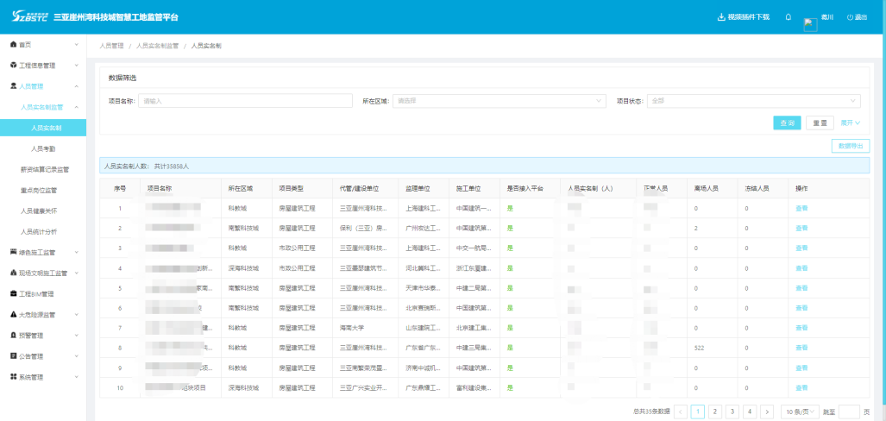The height and width of the screenshot is (421, 886).
Task: Open the 10 条/页 page size dropdown
Action: [x=800, y=412]
